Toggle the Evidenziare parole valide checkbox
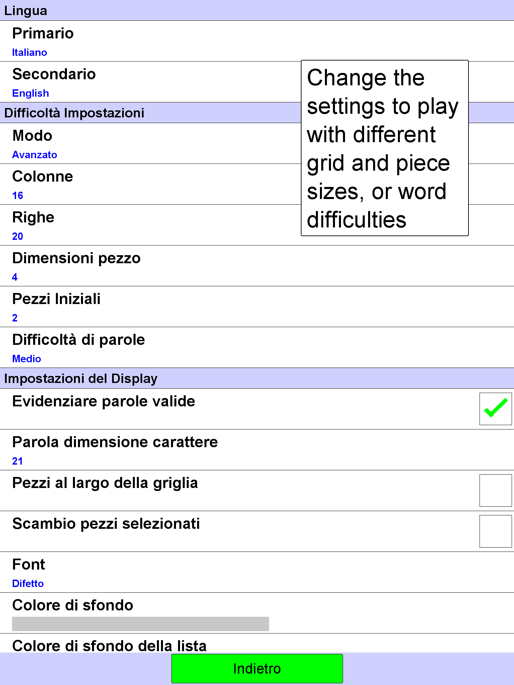The width and height of the screenshot is (514, 685). (x=496, y=409)
